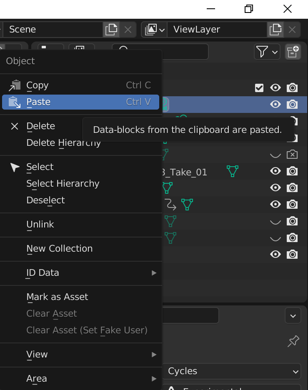Disable Take_01 in renders via camera icon
Screen dimensions: 308x390
click(x=292, y=171)
